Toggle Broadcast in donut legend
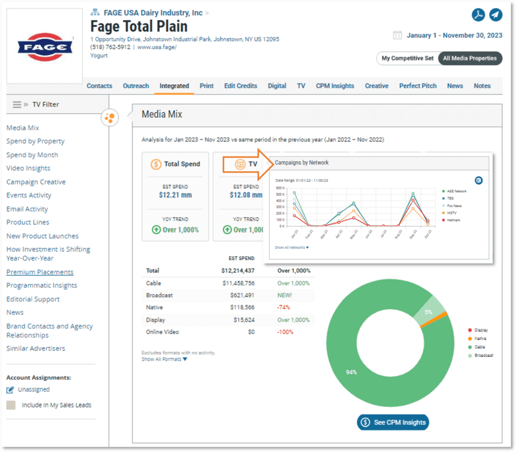This screenshot has width=516, height=452. pyautogui.click(x=481, y=355)
